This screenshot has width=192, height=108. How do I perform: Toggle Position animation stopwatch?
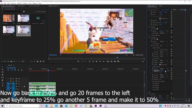tap(151, 12)
